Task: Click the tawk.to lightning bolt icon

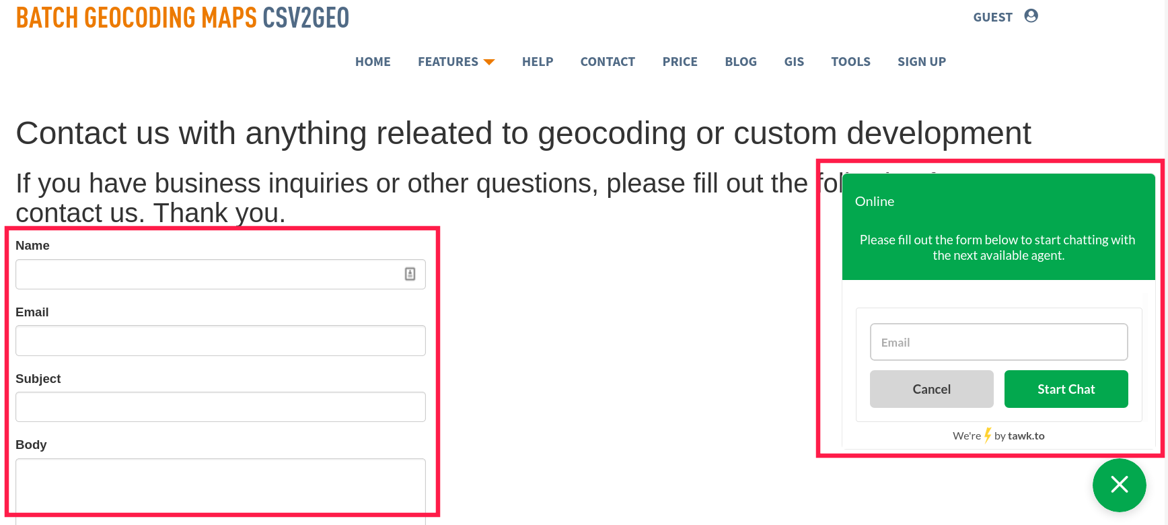Action: pyautogui.click(x=988, y=435)
